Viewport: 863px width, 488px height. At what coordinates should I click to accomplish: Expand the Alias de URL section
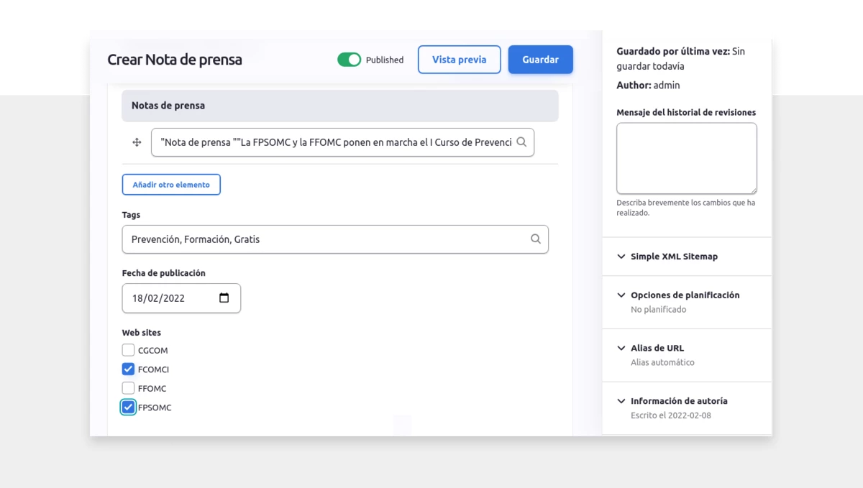pyautogui.click(x=687, y=355)
